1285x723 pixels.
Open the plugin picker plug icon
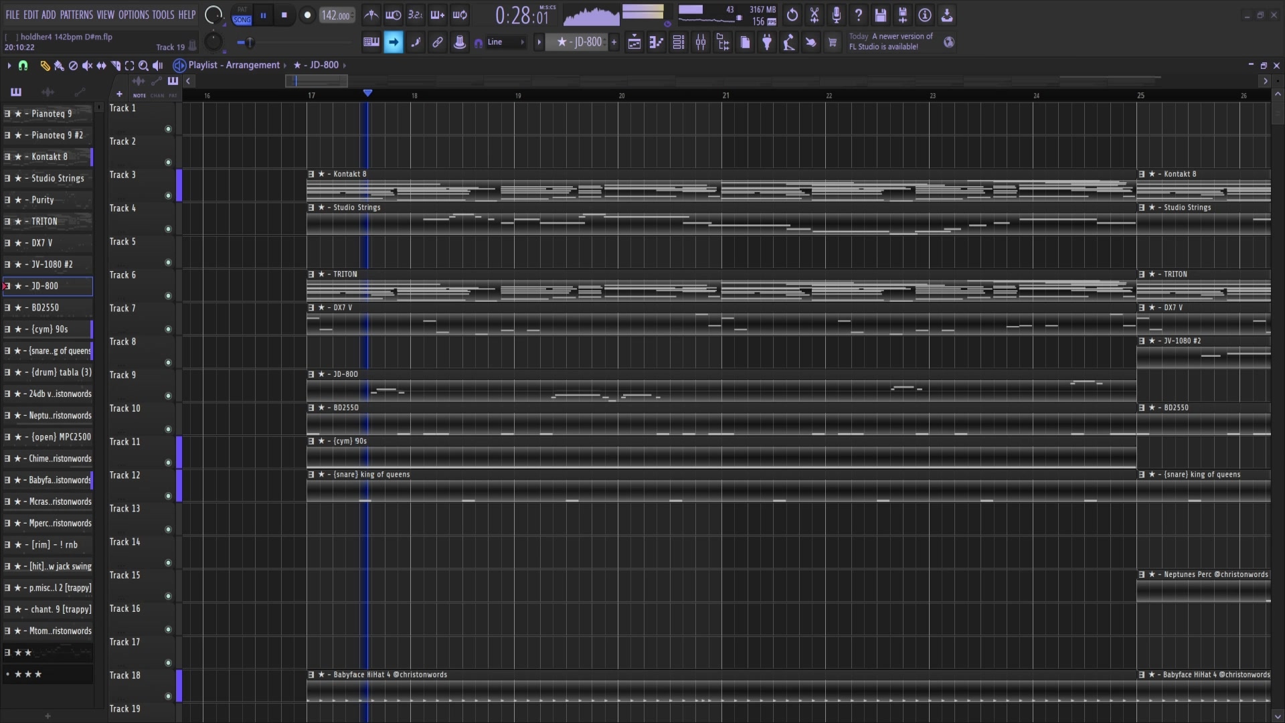[x=767, y=43]
